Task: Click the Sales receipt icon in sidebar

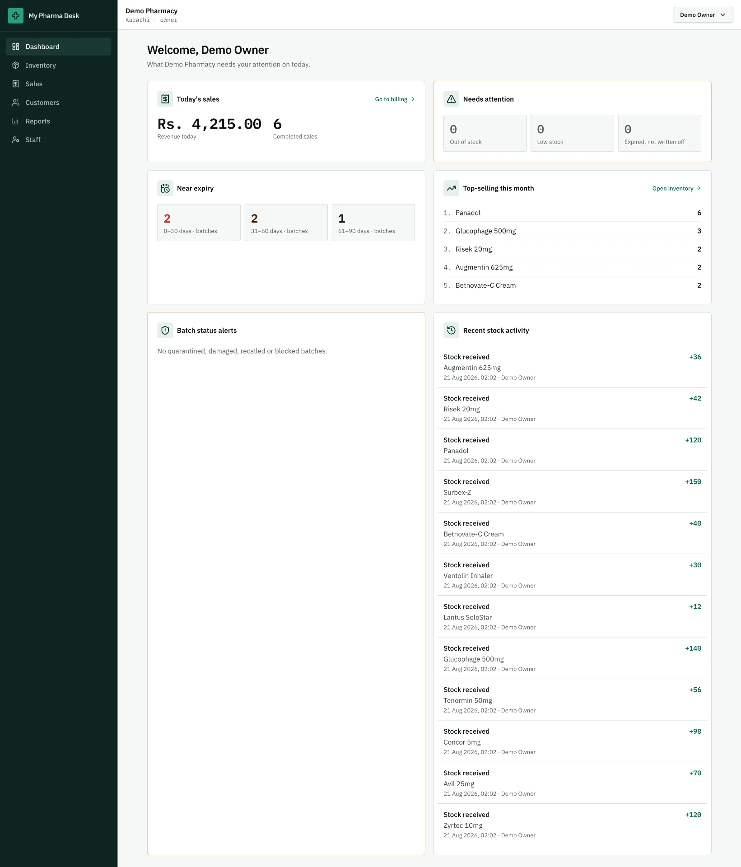Action: [x=16, y=84]
